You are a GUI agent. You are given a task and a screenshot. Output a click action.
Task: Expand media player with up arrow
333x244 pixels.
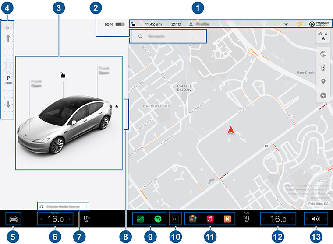(x=86, y=206)
